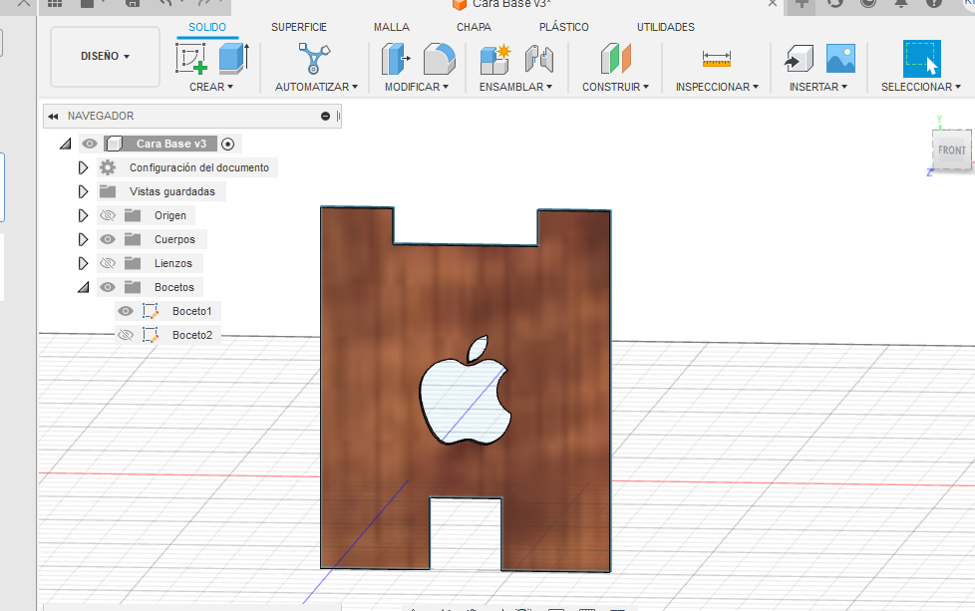Select the Boceto1 label in the browser
The image size is (975, 611).
tap(192, 311)
